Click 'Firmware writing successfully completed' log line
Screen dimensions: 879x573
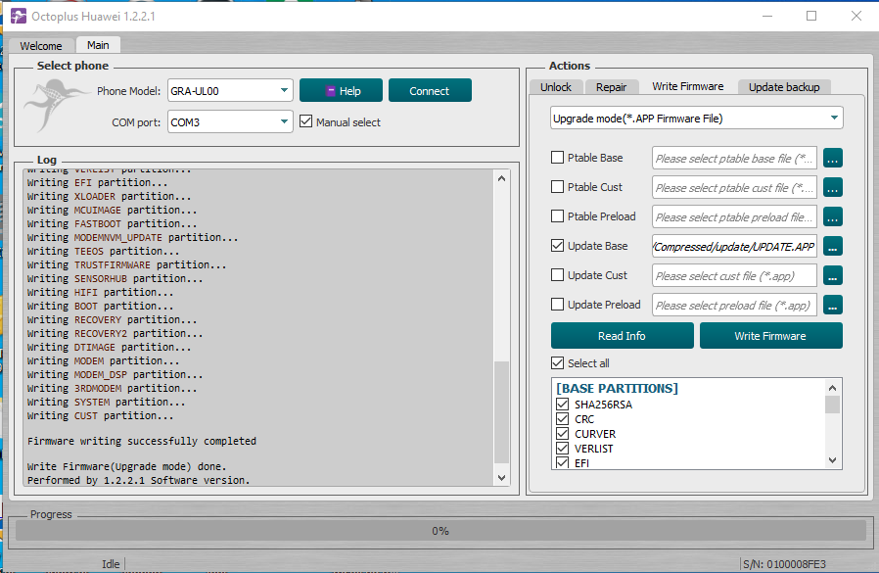point(142,441)
